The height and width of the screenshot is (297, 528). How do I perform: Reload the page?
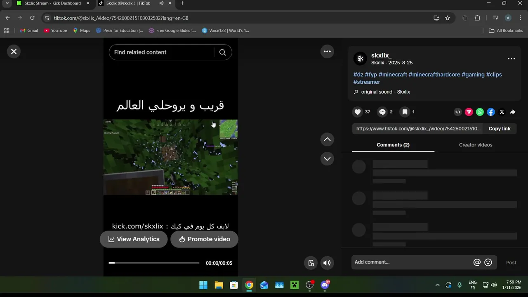point(32,18)
